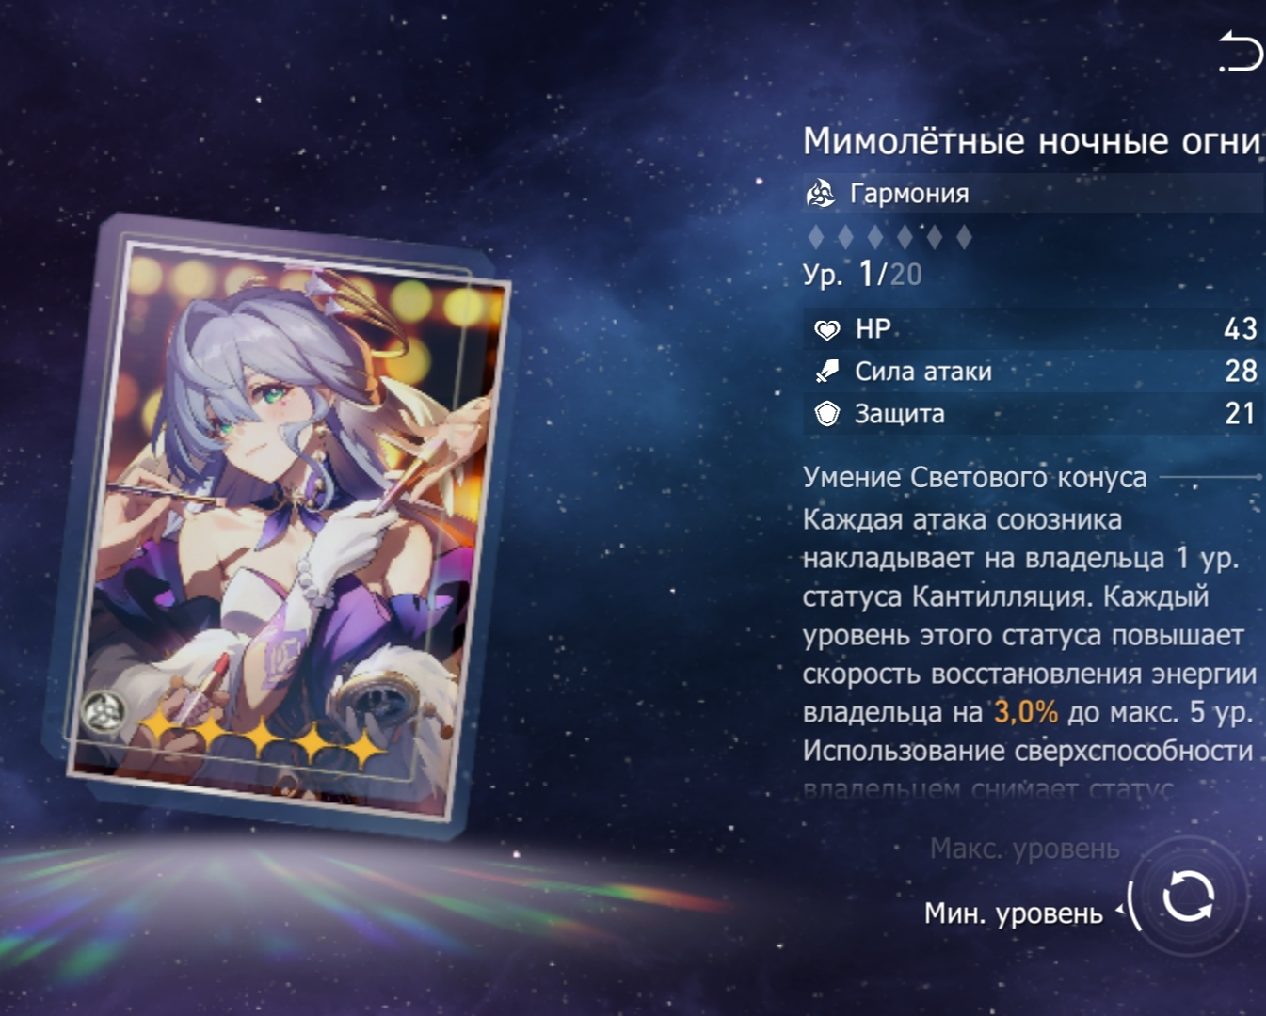This screenshot has height=1016, width=1266.
Task: Click the HP heart icon
Action: [x=826, y=329]
